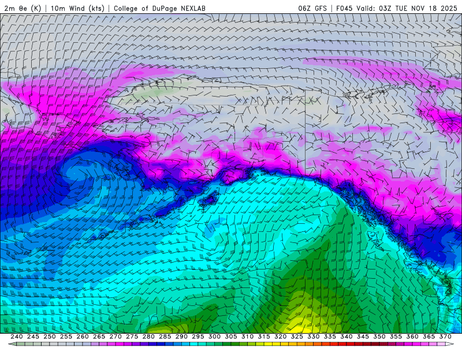Click the 250 colorbar label
Screen dimensions: 462x347
[50, 337]
